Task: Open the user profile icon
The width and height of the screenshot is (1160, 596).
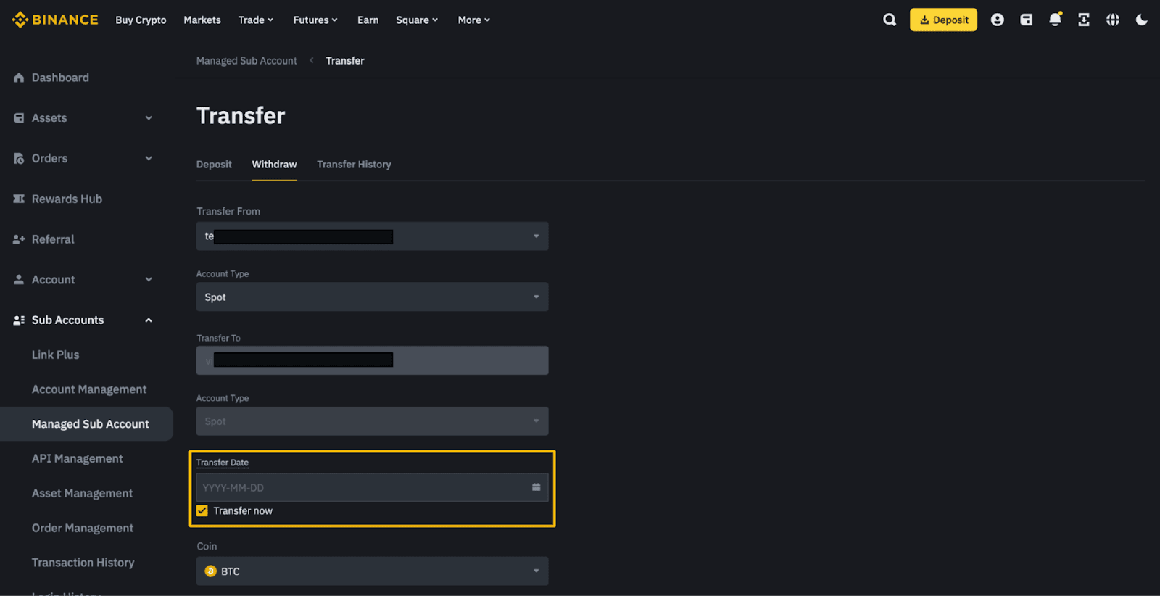Action: tap(998, 20)
